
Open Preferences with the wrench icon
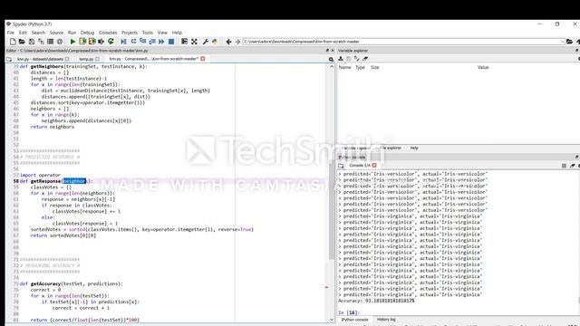point(206,42)
